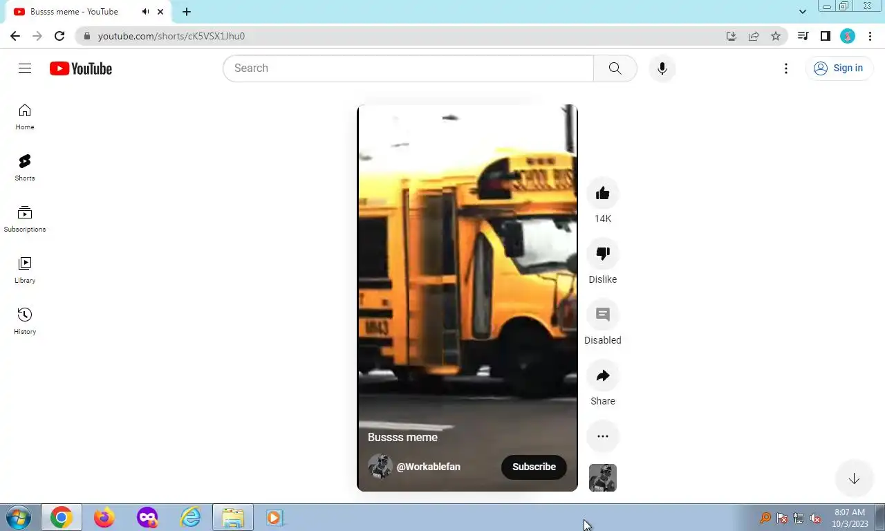Share this page from address bar
The width and height of the screenshot is (885, 531).
(754, 36)
